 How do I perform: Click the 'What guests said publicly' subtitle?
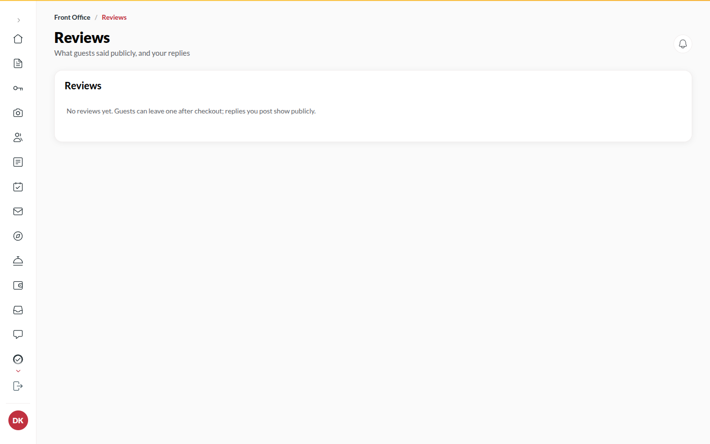[x=122, y=53]
